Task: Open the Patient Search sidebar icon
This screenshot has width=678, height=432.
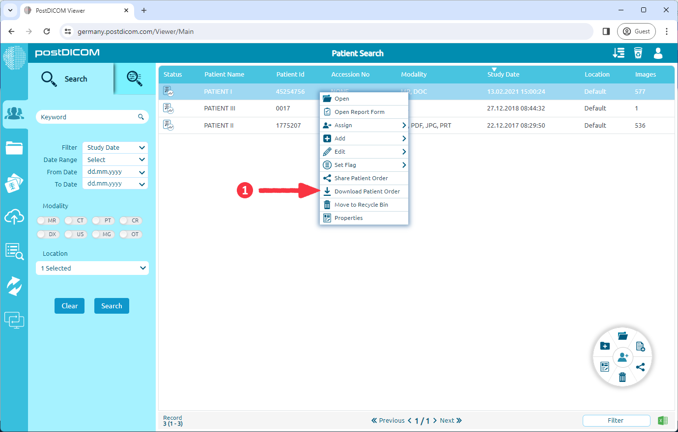Action: pos(15,114)
